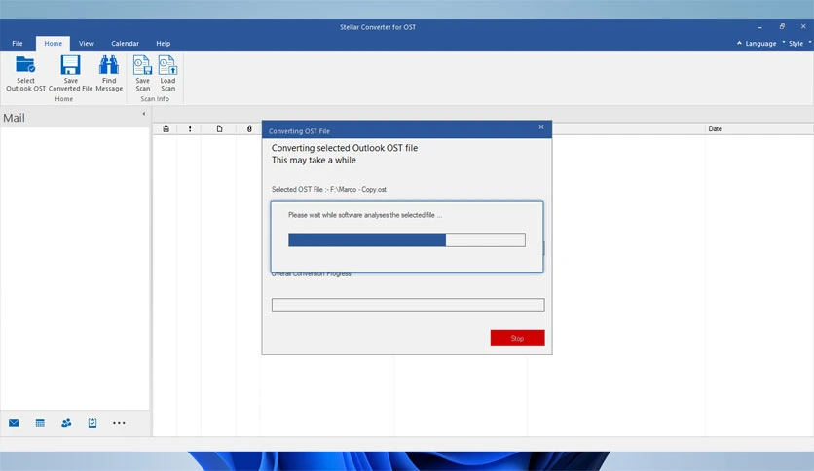814x471 pixels.
Task: Open Find Message binoculars tool
Action: point(109,65)
